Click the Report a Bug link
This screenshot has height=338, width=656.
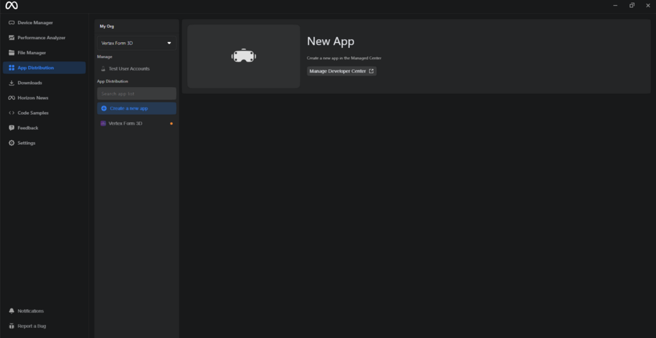click(31, 326)
